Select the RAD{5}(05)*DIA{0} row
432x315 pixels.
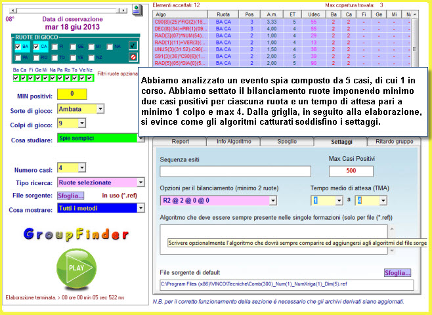click(282, 63)
